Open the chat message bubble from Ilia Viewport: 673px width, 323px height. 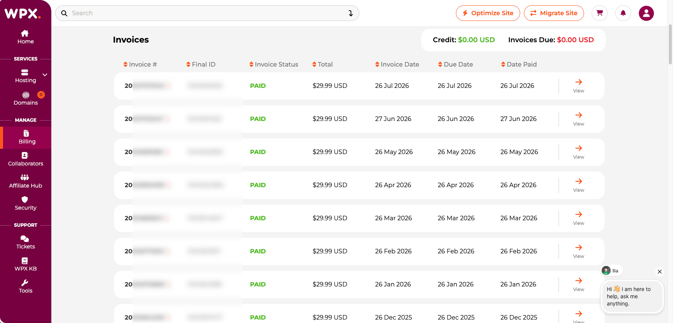coord(632,296)
